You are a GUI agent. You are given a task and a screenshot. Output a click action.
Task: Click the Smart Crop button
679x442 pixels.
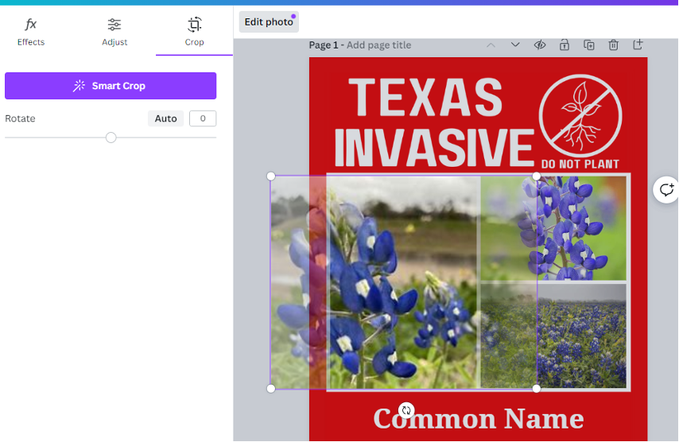point(111,86)
